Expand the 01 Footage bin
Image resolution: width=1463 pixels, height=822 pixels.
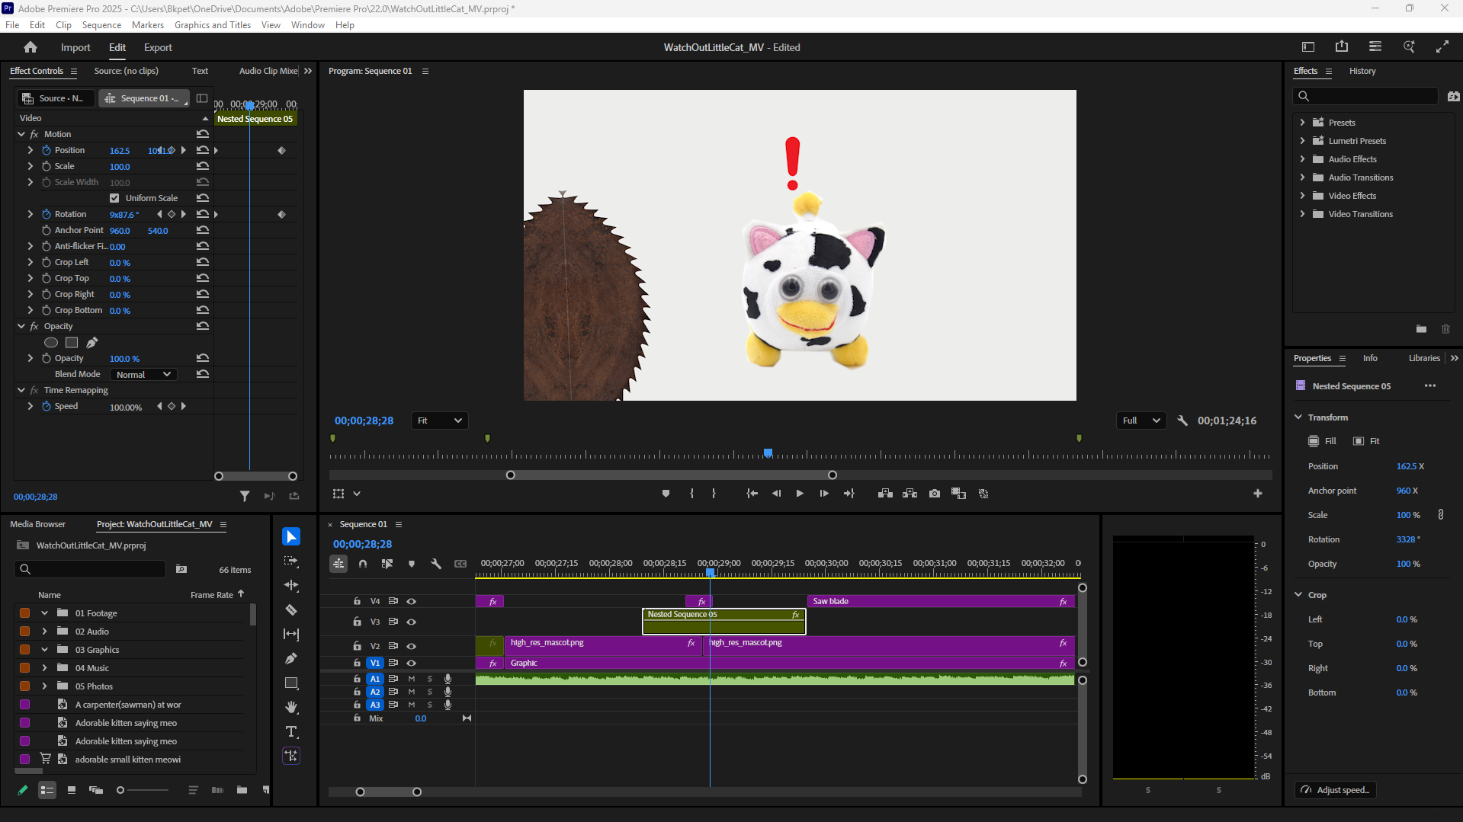click(x=44, y=613)
